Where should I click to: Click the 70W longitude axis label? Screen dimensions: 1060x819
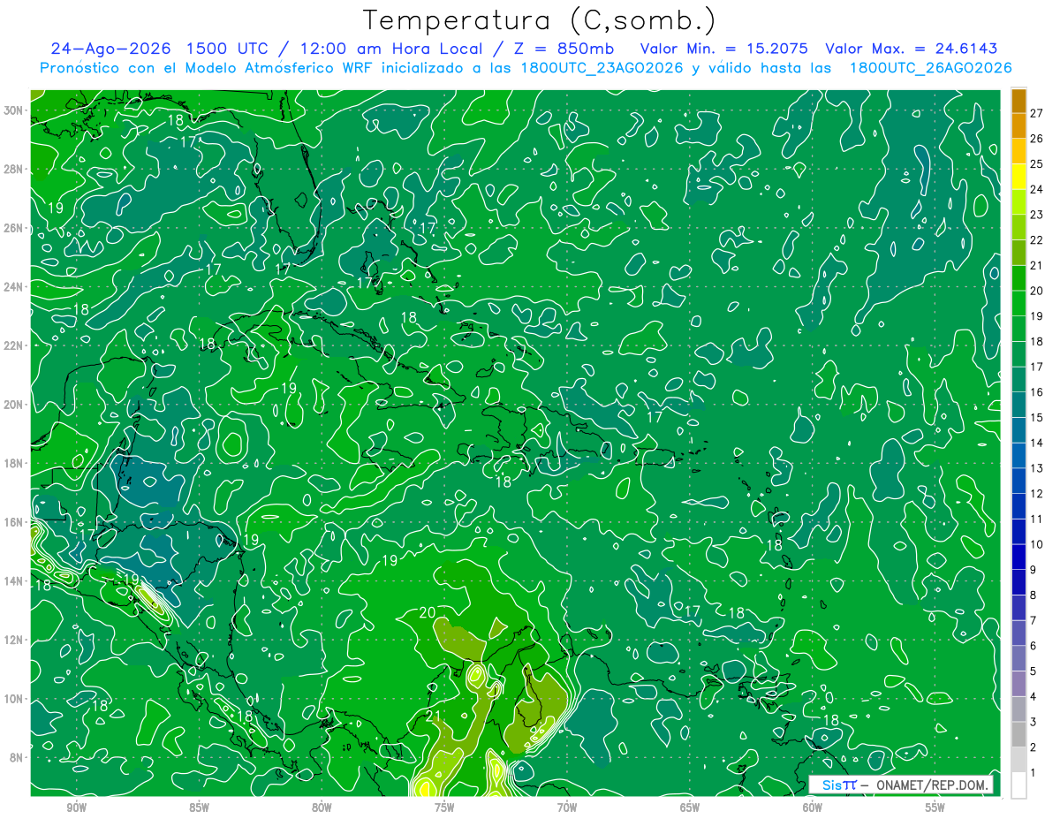pos(567,808)
